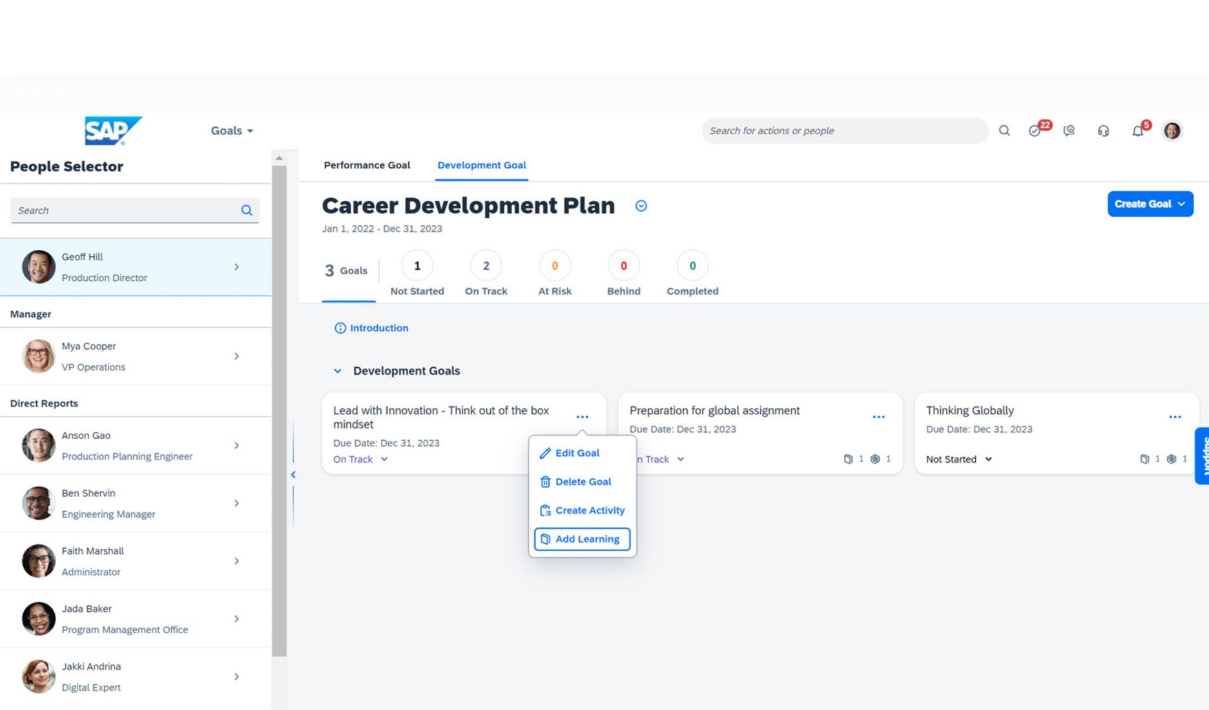Collapse the Development Goals section chevron
The image size is (1209, 710).
[x=338, y=370]
